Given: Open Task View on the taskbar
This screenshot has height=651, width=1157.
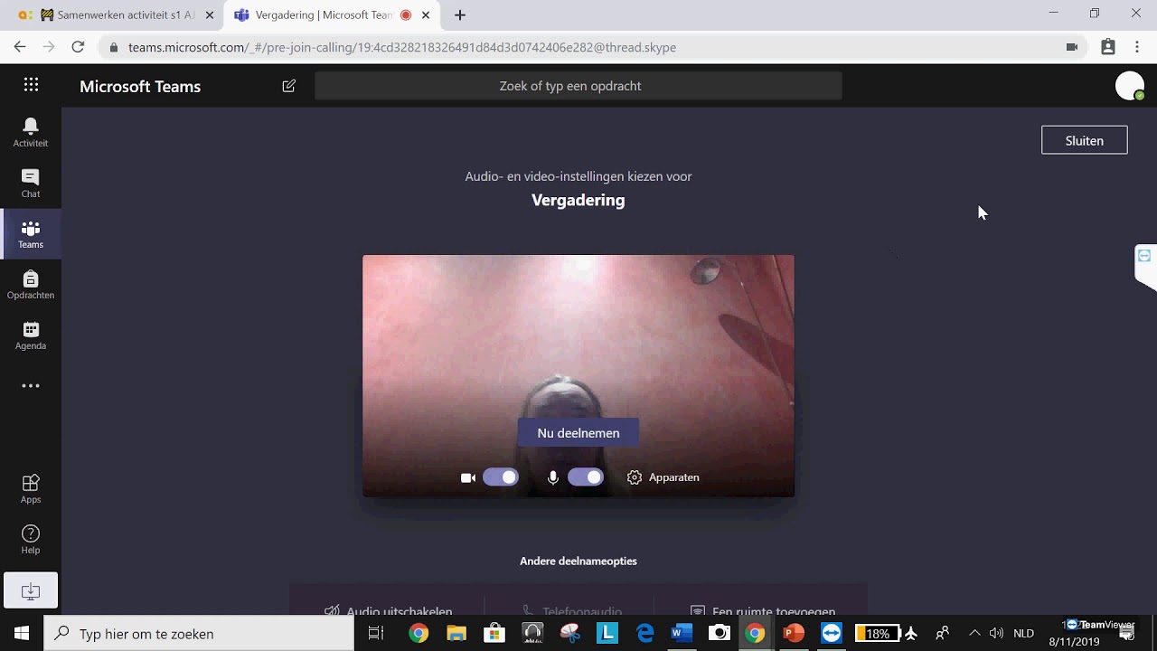Looking at the screenshot, I should pos(376,634).
